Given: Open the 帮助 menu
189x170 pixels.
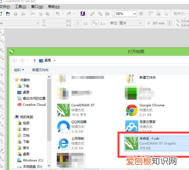Looking at the screenshot, I should 54,7.
